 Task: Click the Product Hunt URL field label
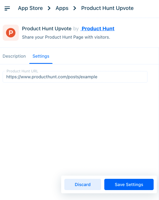click(x=22, y=71)
